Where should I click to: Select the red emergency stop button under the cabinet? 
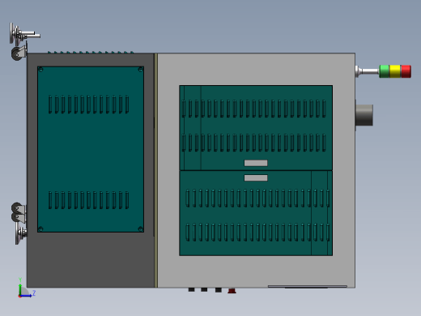click(x=232, y=291)
